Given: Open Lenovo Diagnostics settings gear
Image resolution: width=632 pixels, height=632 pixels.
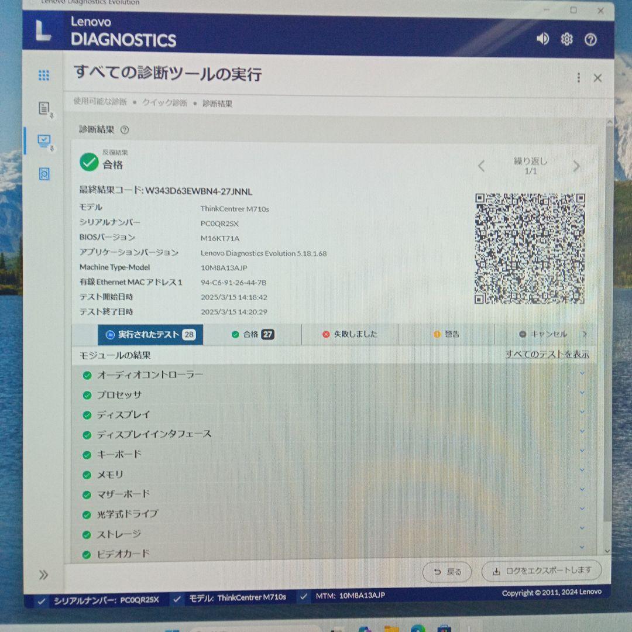Looking at the screenshot, I should 566,39.
